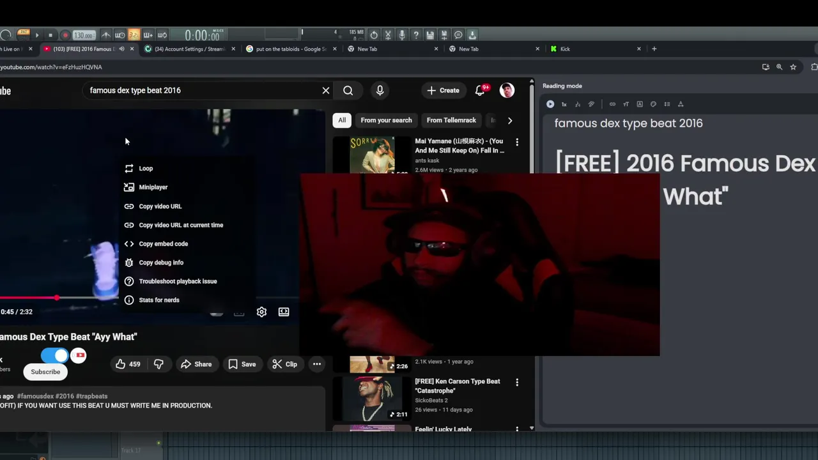This screenshot has width=818, height=460.
Task: Click the FL Studio scissors cut icon
Action: click(x=388, y=35)
